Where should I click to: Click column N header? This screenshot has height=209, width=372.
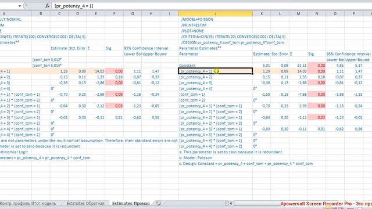[316, 13]
